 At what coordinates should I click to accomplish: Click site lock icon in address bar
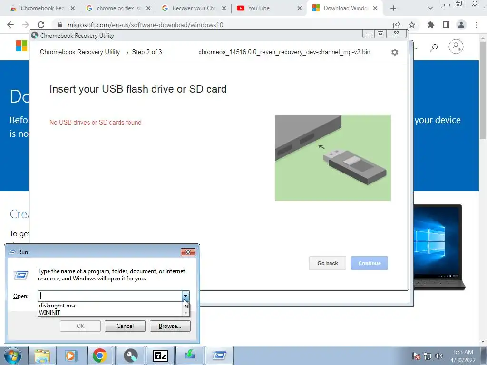(60, 25)
